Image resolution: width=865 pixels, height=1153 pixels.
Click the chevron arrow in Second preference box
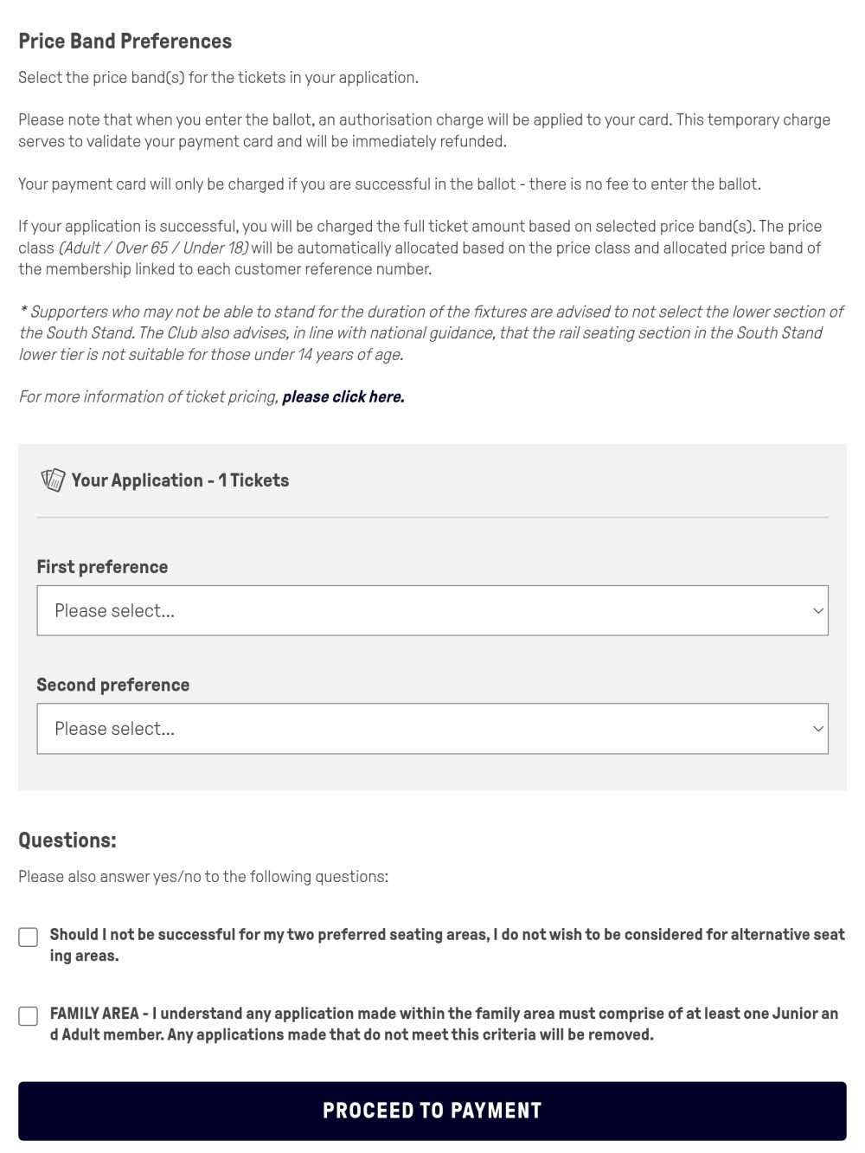point(817,728)
